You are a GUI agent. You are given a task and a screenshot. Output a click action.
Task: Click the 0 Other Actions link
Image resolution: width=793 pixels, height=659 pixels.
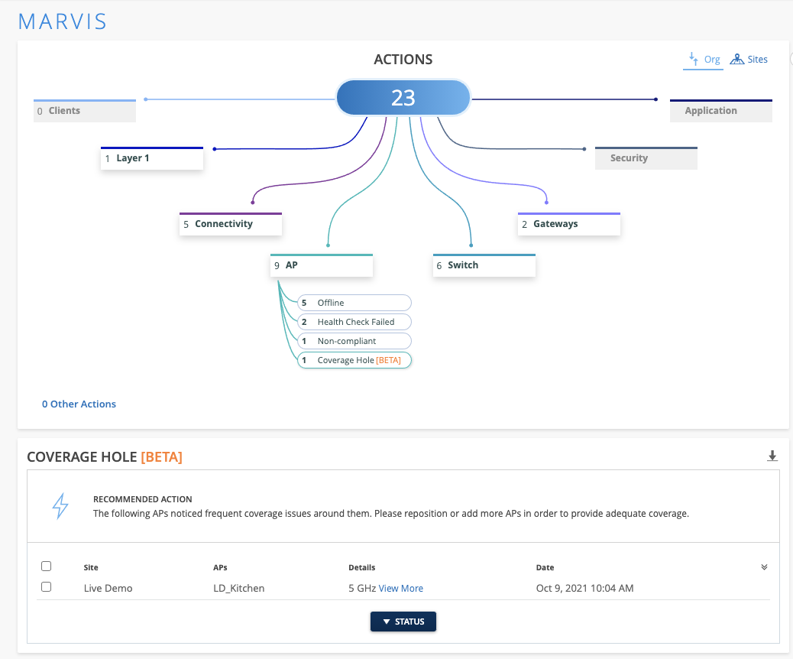[x=79, y=404]
